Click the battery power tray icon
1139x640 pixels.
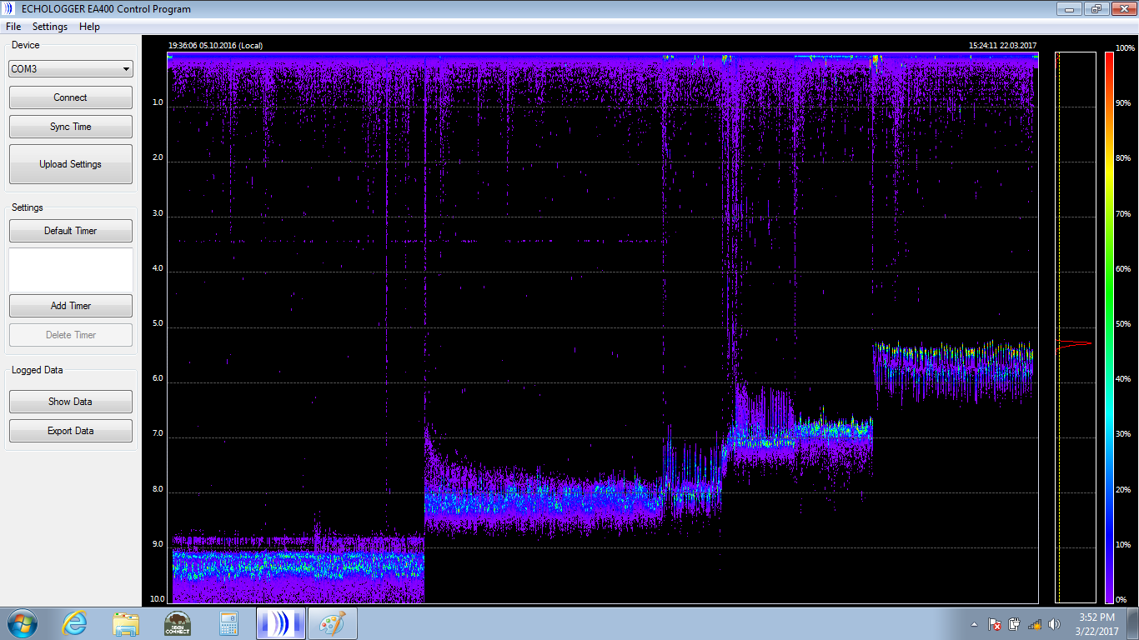(x=1014, y=624)
